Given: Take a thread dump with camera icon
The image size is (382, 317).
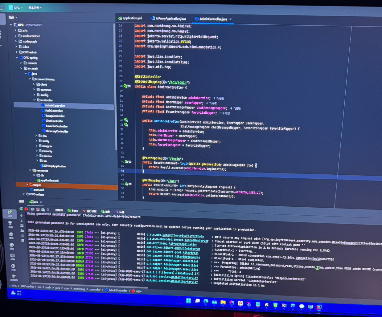Looking at the screenshot, I should [32, 209].
